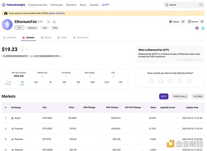This screenshot has height=151, width=207.
Task: Rate EthereumFair one star
Action: coord(151,81)
